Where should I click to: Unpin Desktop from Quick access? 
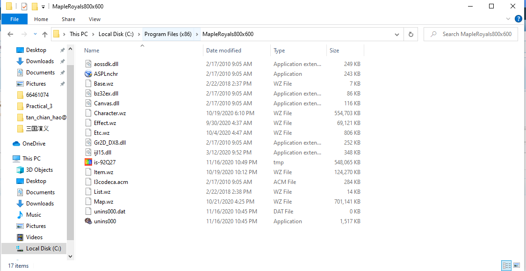click(x=62, y=51)
